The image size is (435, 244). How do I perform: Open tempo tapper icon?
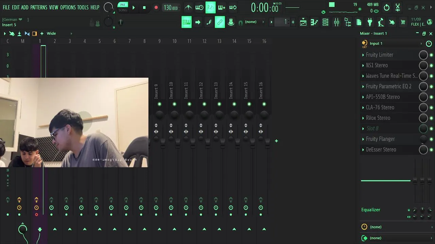click(381, 22)
